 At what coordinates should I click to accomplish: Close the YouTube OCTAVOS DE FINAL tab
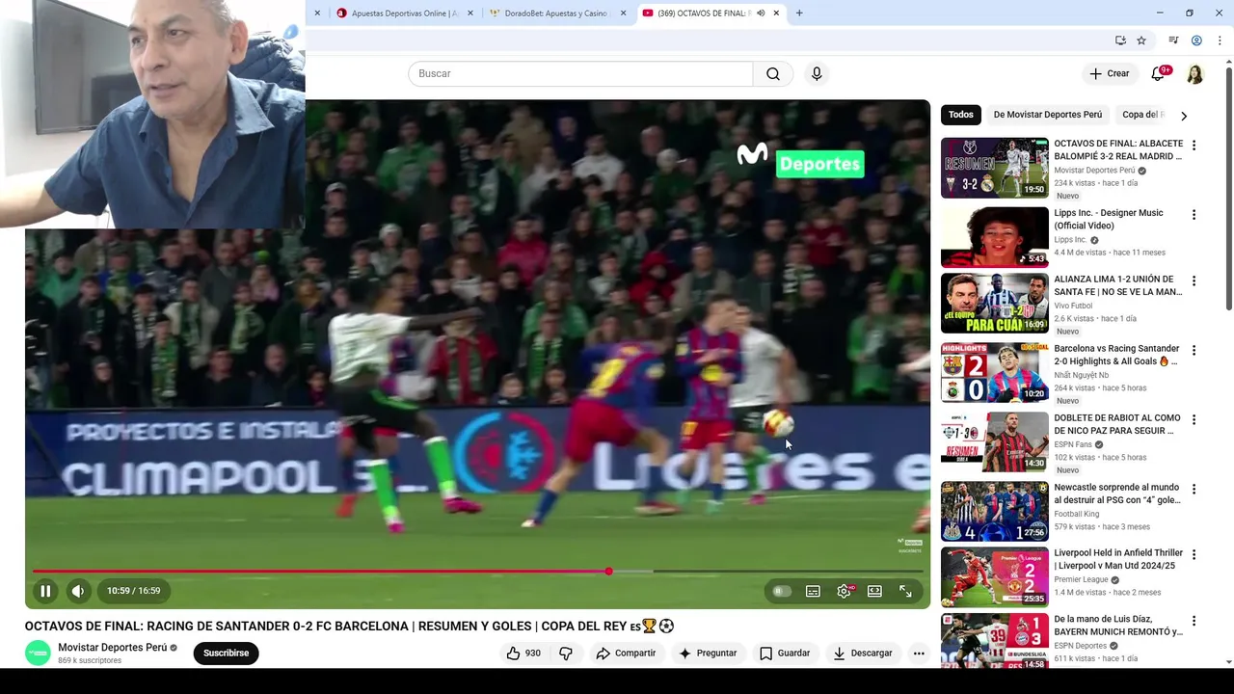(x=776, y=13)
